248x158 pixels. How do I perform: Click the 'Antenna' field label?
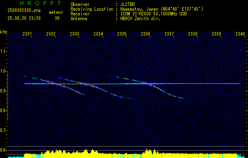click(79, 19)
